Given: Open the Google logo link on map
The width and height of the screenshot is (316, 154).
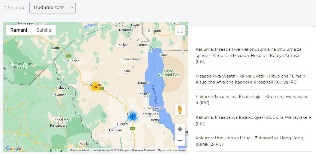Looking at the screenshot, I should pos(14,148).
